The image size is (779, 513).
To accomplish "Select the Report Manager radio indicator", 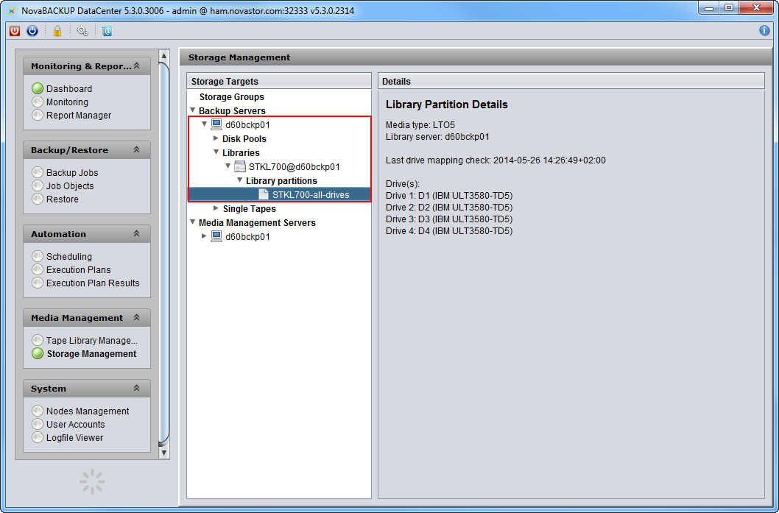I will point(38,116).
